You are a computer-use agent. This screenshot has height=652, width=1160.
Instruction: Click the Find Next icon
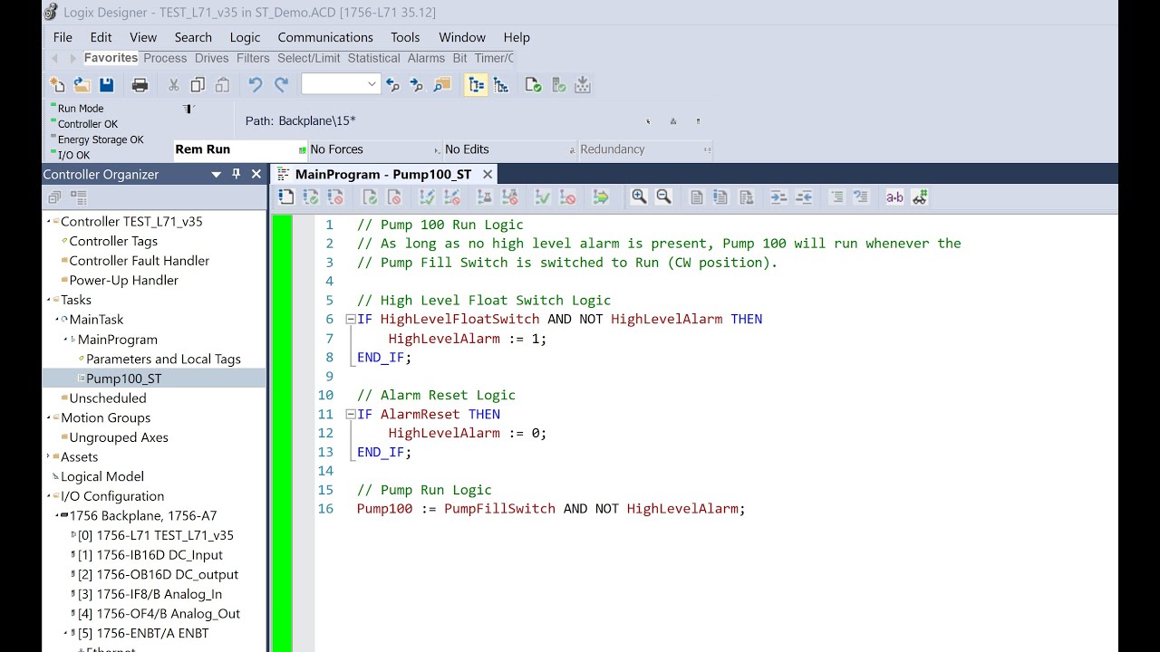[417, 84]
